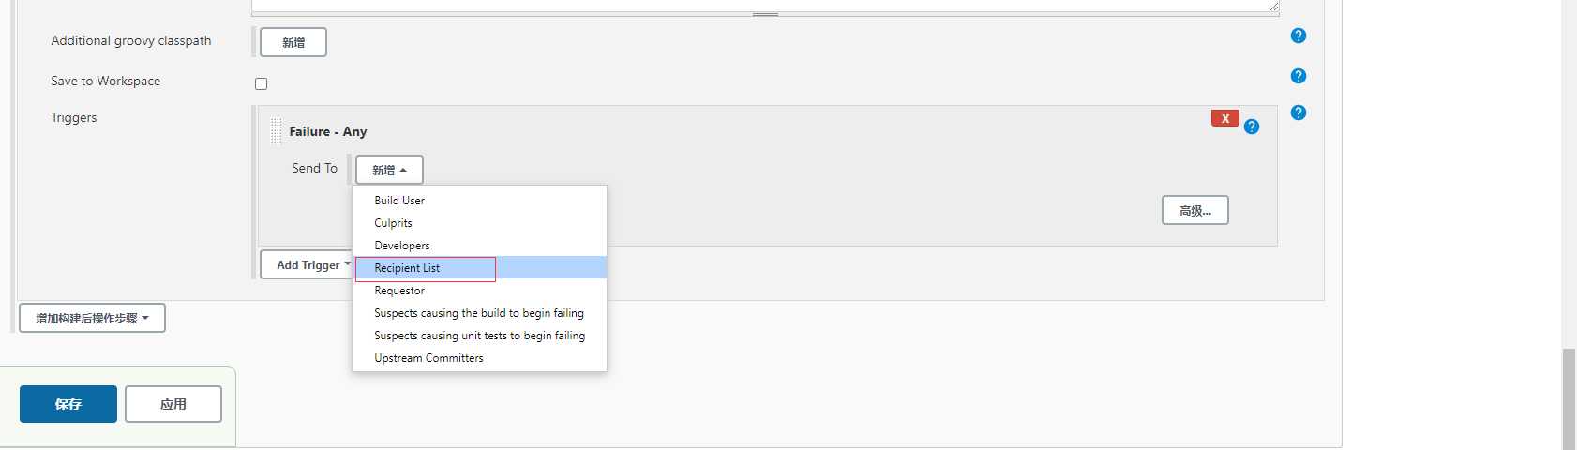Open help icon for Triggers row
This screenshot has height=450, width=1577.
(1299, 112)
